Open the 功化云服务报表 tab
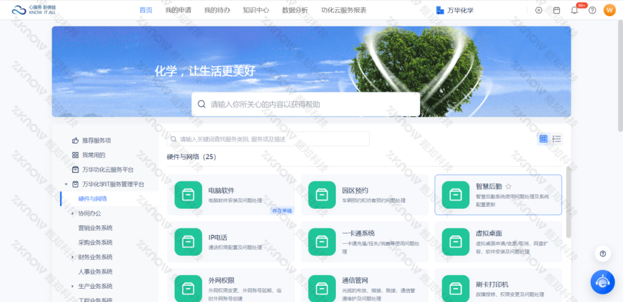 click(344, 10)
